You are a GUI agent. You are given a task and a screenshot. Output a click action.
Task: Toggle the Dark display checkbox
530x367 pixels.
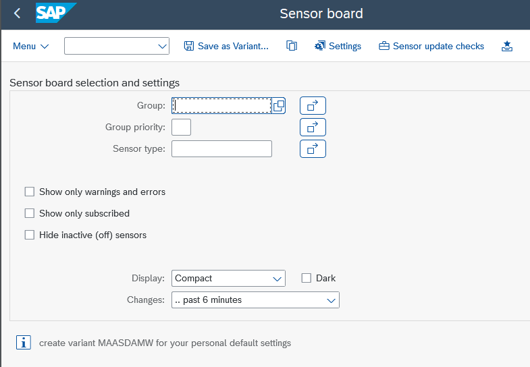coord(306,278)
